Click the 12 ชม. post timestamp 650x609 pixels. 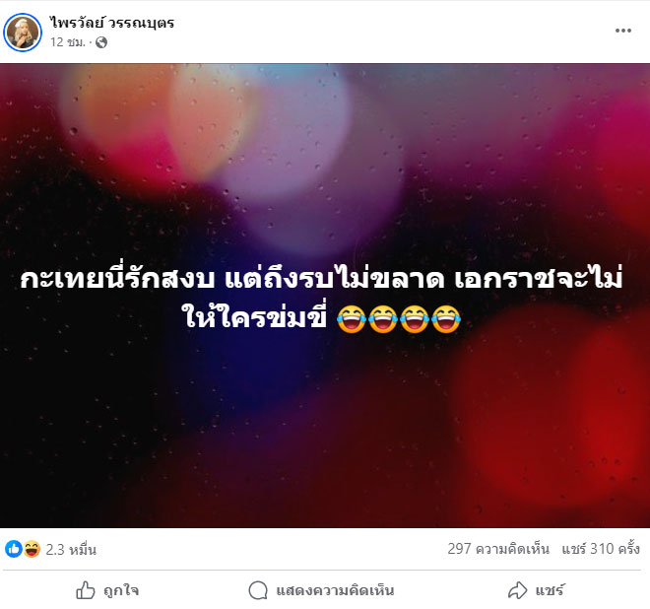68,42
